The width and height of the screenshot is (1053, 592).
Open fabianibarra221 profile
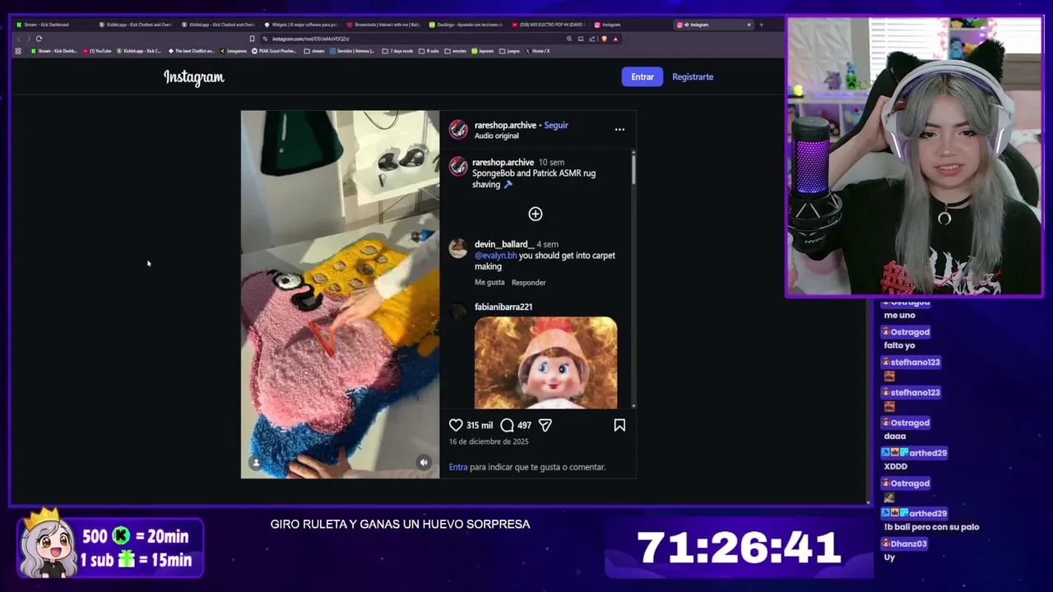[x=503, y=307]
